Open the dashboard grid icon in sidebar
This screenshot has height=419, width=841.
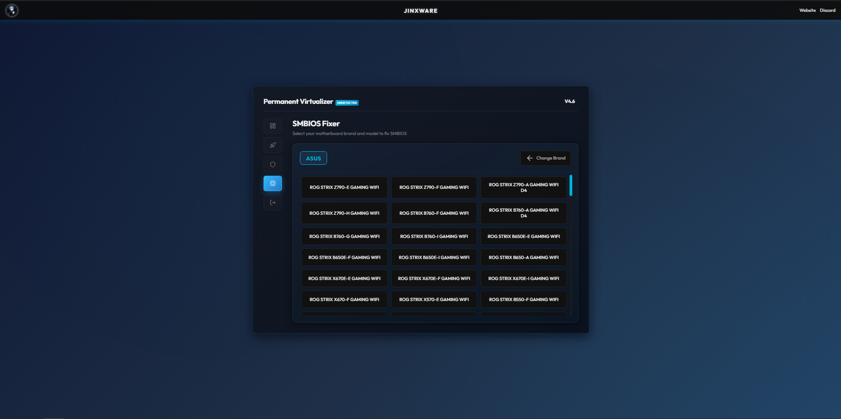[x=272, y=126]
